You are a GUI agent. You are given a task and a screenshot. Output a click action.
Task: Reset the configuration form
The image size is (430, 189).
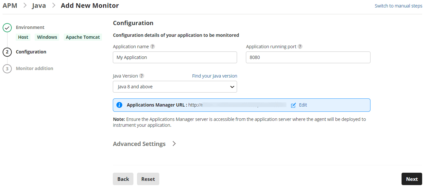pyautogui.click(x=148, y=179)
